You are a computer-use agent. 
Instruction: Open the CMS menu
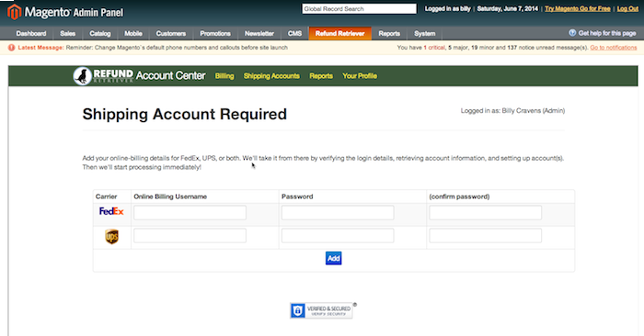(x=294, y=34)
